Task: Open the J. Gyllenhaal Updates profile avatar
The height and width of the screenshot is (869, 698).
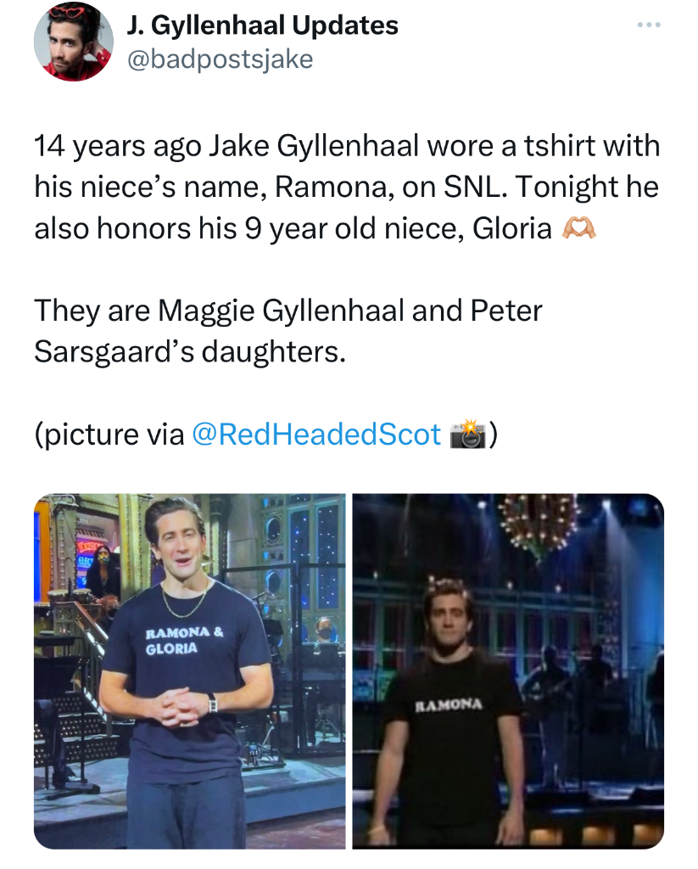Action: (x=74, y=42)
